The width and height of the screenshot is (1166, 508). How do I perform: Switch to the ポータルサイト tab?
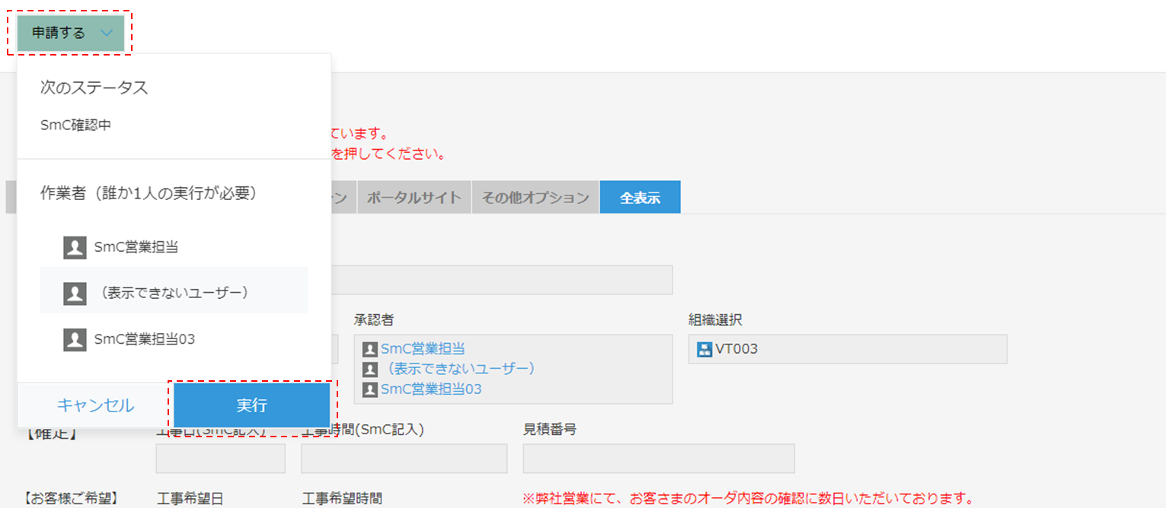click(414, 198)
